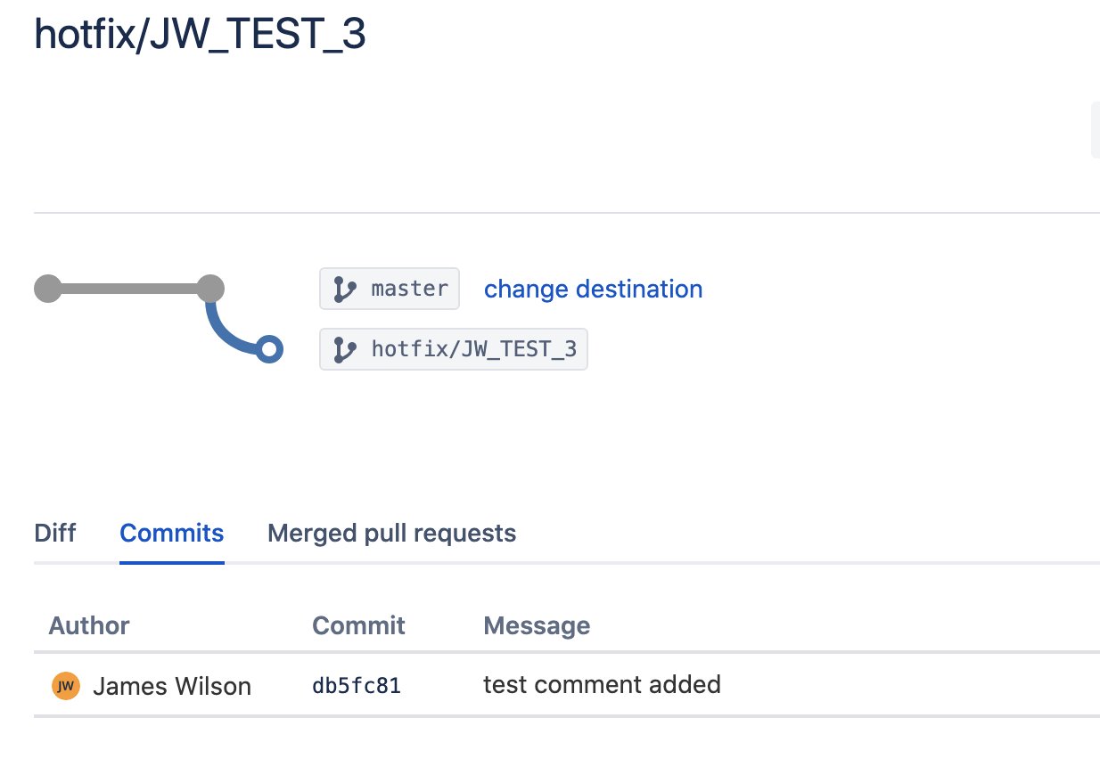Viewport: 1100px width, 775px height.
Task: Switch to the Diff tab
Action: point(55,533)
